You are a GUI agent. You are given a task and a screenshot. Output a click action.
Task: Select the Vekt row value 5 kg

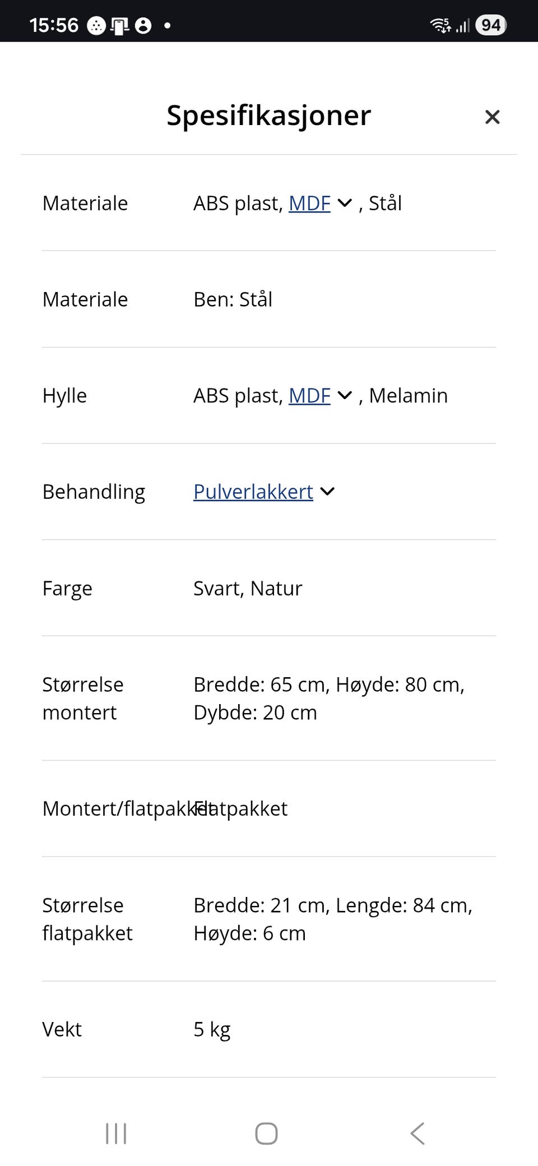point(211,1029)
